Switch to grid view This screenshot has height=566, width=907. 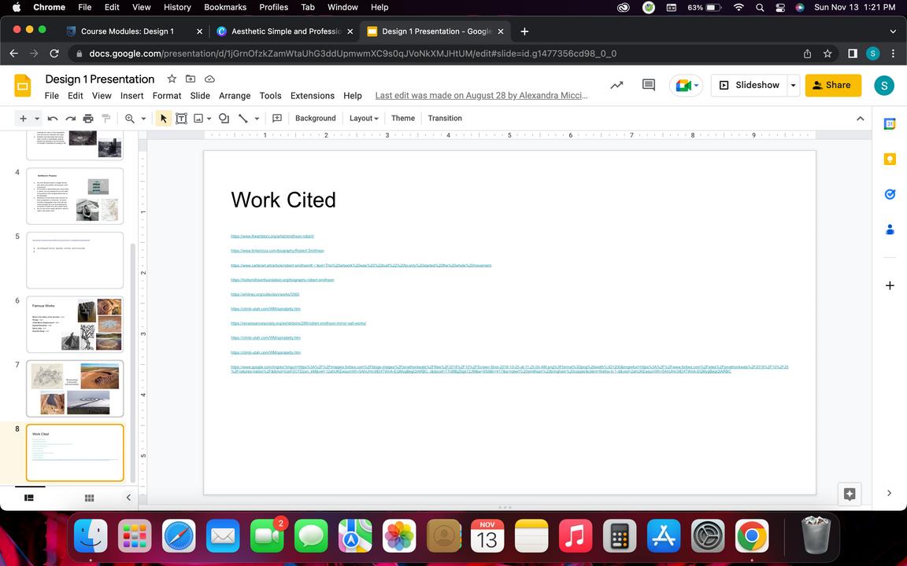89,498
